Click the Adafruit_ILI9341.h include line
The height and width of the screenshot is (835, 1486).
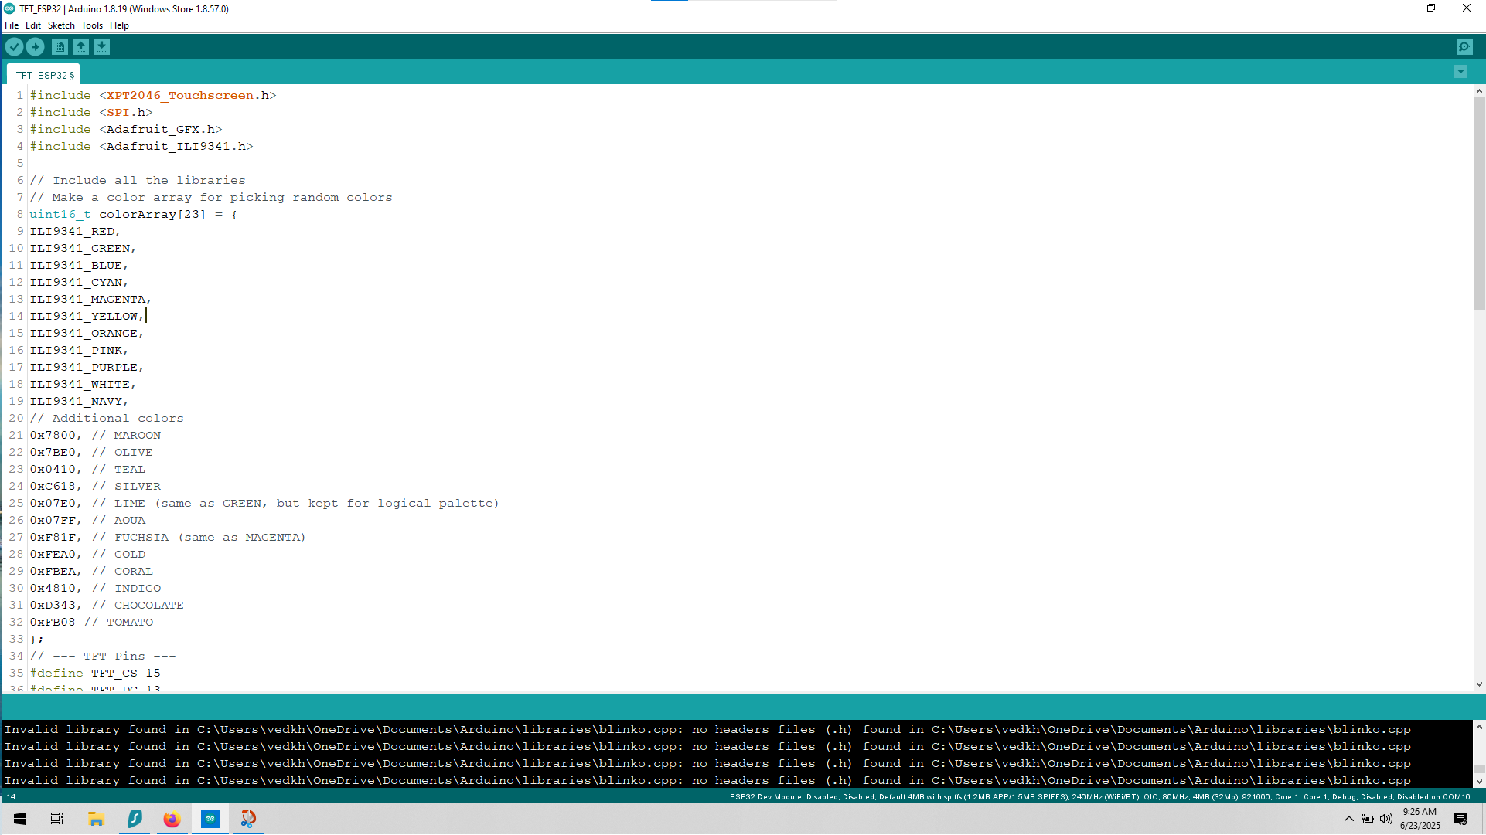(x=141, y=147)
